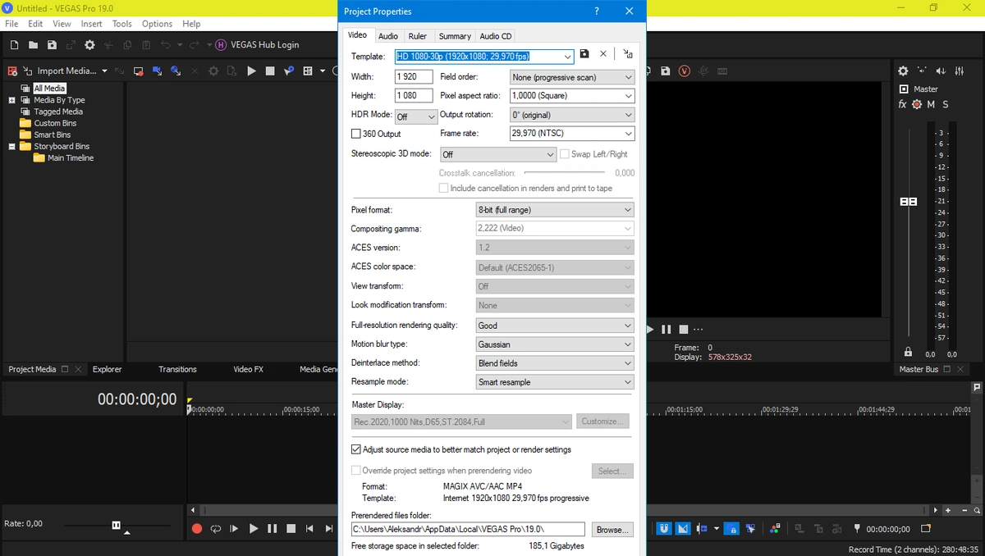This screenshot has height=556, width=985.
Task: Click the Delete Template X icon
Action: pyautogui.click(x=603, y=54)
